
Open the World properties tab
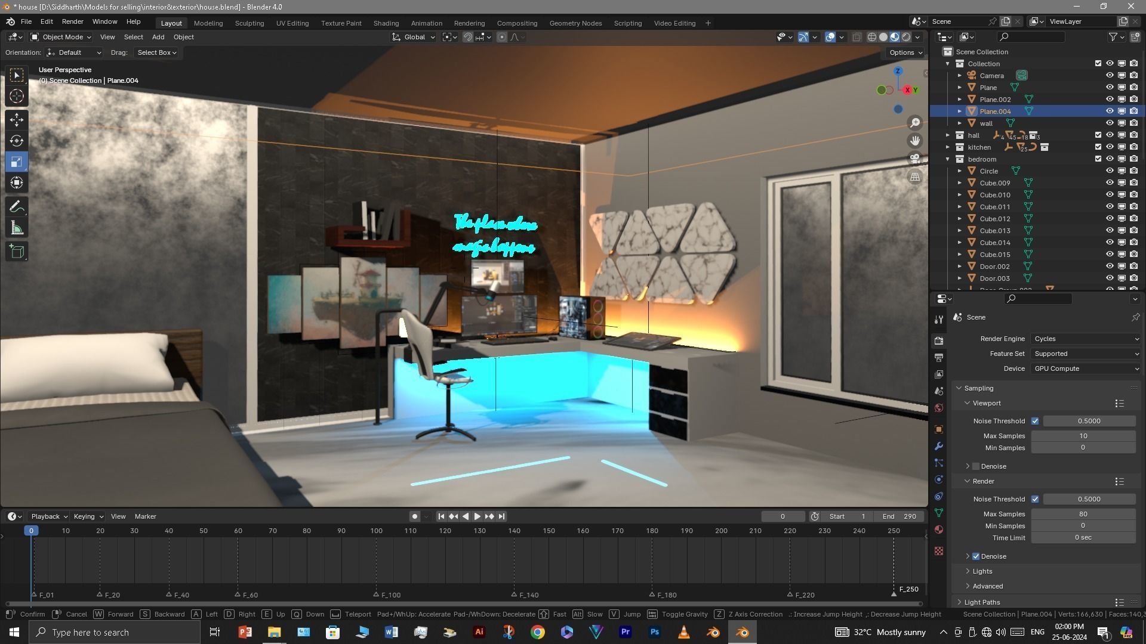939,408
